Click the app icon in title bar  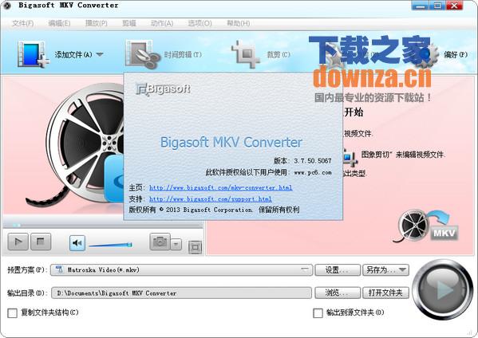(x=6, y=6)
